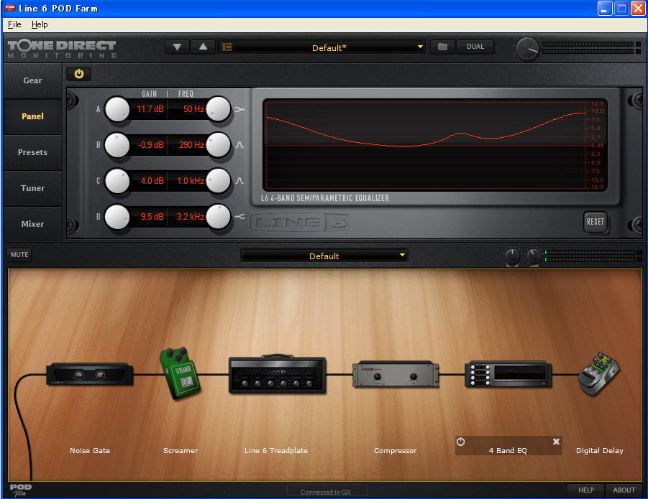Screen dimensions: 648x499
Task: Click band B peak filter icon
Action: coord(239,145)
